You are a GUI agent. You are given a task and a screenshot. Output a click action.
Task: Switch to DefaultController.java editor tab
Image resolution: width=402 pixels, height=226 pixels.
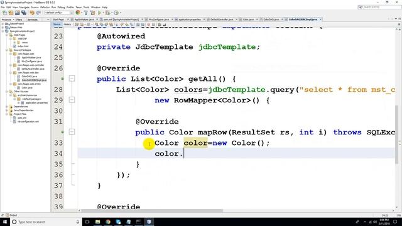point(222,19)
